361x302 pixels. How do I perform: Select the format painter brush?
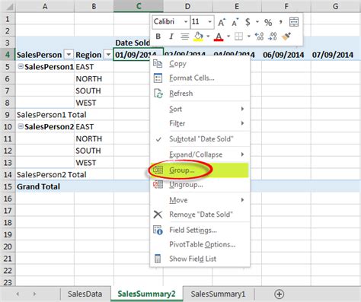286,37
